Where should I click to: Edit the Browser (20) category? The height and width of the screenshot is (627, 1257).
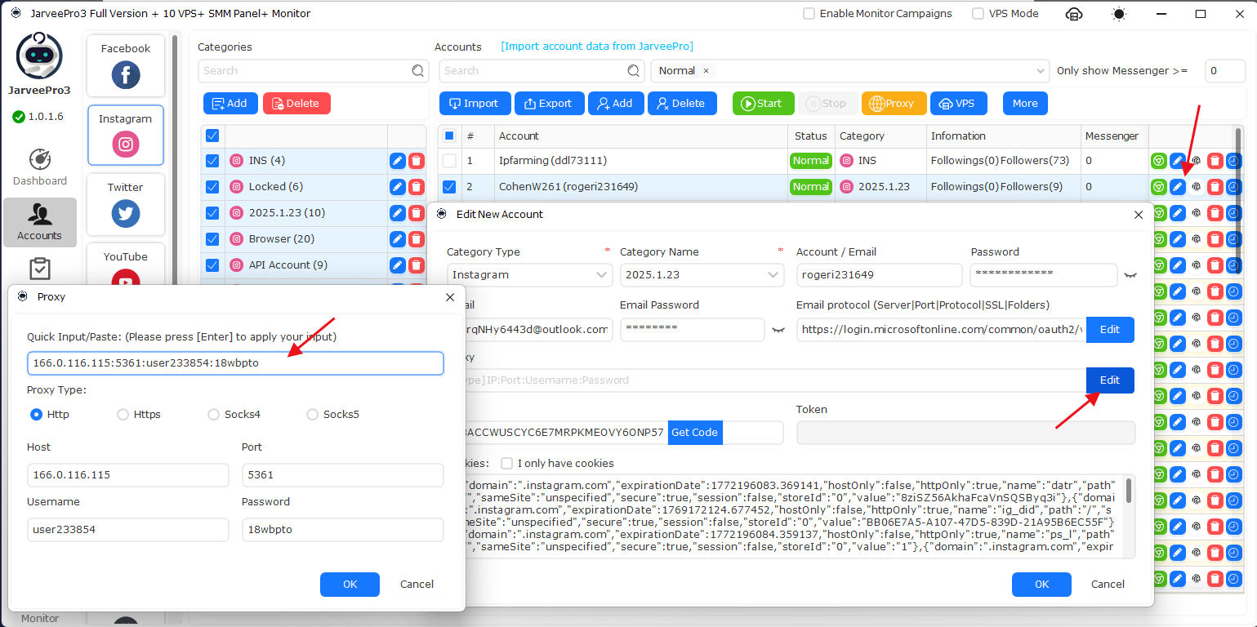coord(398,239)
